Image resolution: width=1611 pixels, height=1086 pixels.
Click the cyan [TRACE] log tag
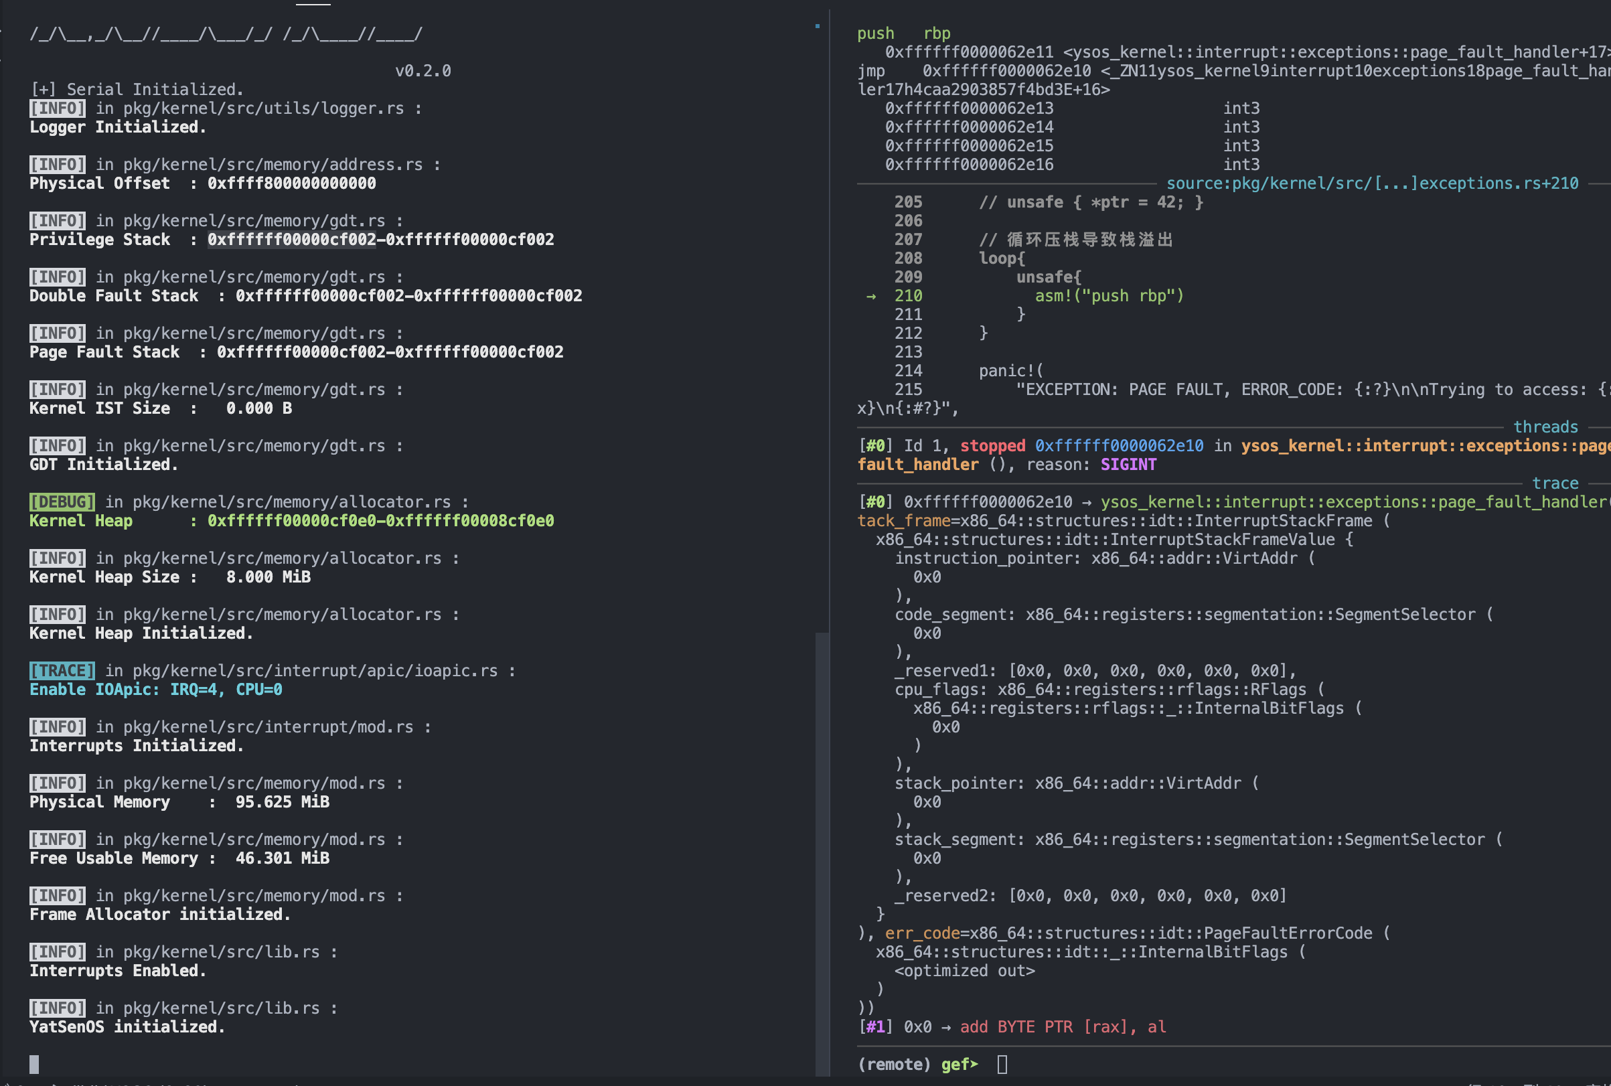click(x=62, y=670)
